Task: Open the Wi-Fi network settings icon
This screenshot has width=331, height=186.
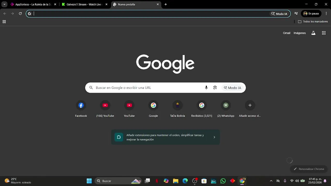Action: [x=292, y=181]
